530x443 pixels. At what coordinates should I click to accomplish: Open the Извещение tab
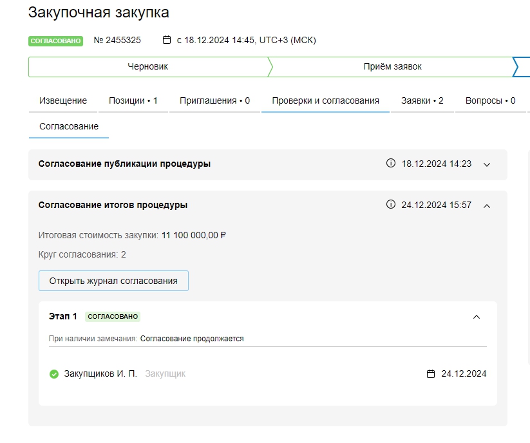(x=63, y=101)
